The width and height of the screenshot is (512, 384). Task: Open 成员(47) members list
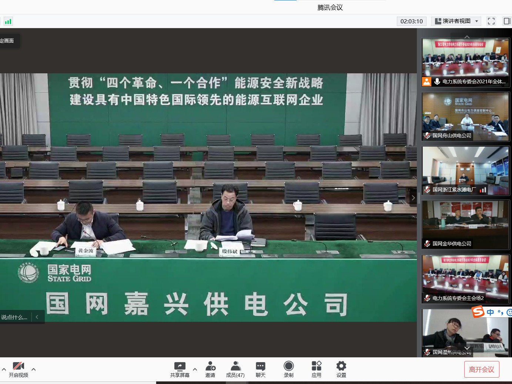coord(235,370)
